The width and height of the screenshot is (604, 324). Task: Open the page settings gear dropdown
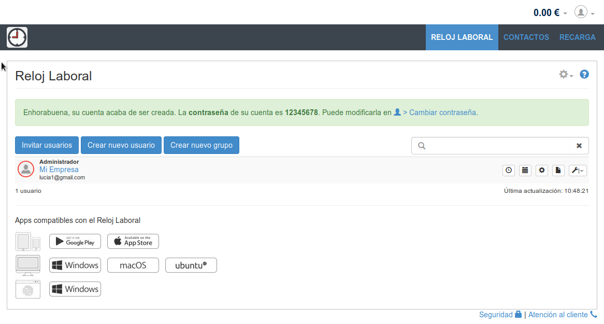(566, 75)
